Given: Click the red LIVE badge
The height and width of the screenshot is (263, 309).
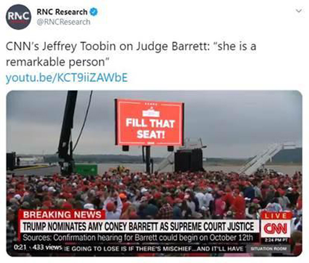Looking at the screenshot, I should [x=276, y=216].
